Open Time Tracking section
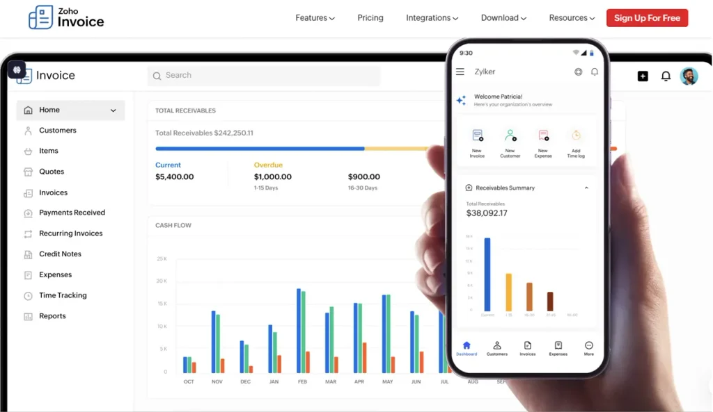 click(63, 295)
